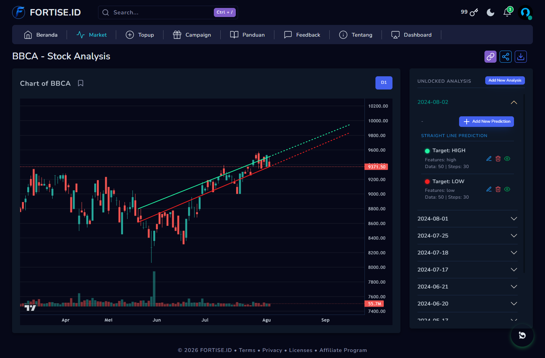Copy link with the purple chain icon
The height and width of the screenshot is (358, 545).
click(490, 57)
